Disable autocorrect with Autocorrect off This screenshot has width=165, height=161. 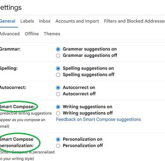click(58, 94)
